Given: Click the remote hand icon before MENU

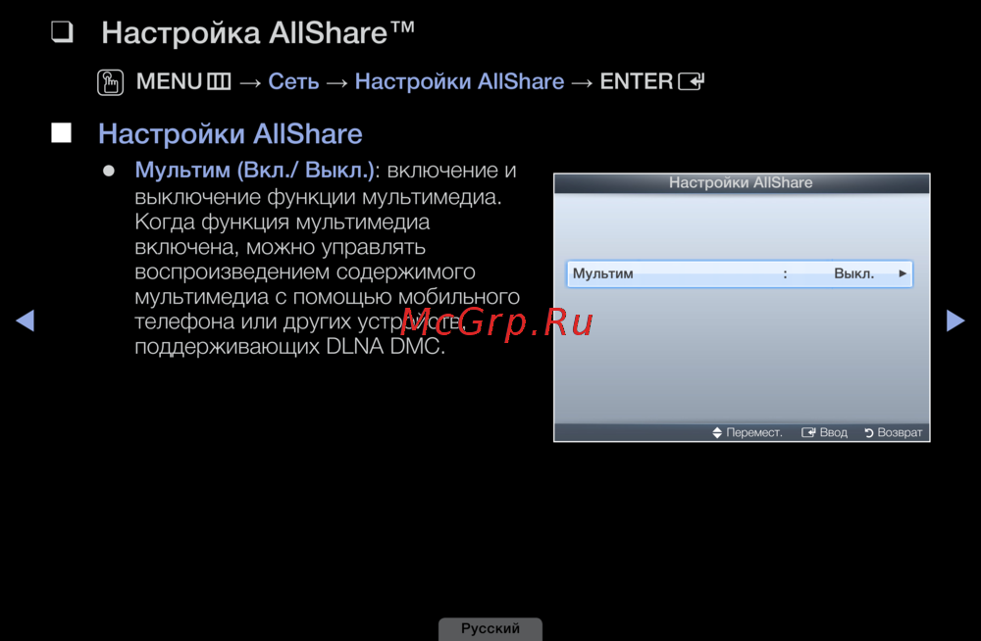Looking at the screenshot, I should 111,82.
